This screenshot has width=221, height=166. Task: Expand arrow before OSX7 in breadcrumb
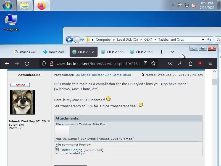point(141,40)
